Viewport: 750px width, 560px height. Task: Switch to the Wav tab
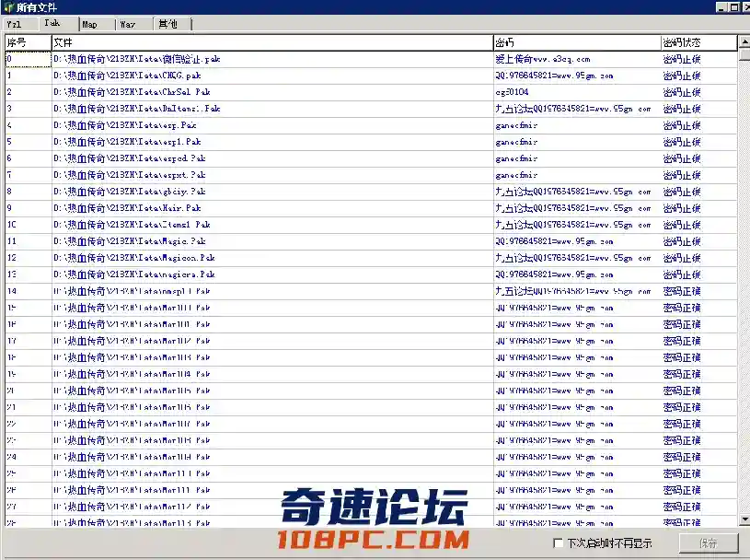coord(134,25)
